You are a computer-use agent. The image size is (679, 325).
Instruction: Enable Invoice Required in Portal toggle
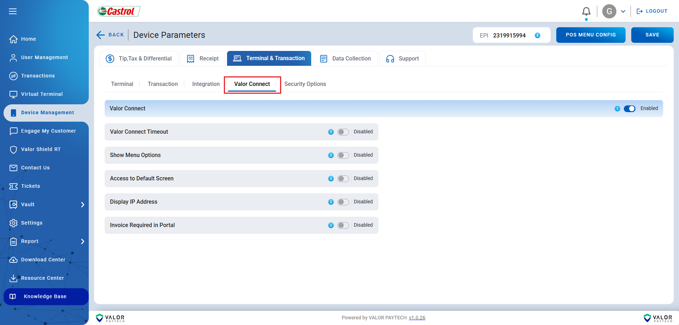point(343,225)
